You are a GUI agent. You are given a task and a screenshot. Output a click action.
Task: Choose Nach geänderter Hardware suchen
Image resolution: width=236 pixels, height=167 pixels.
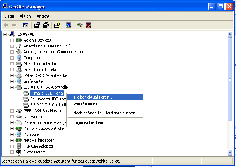tap(105, 113)
